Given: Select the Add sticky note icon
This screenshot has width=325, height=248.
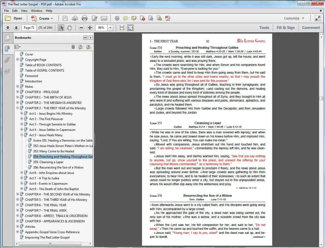Looking at the screenshot, I should pos(126,18).
